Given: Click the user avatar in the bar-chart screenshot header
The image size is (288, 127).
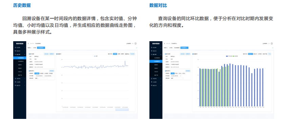Looking at the screenshot, I should 272,44.
